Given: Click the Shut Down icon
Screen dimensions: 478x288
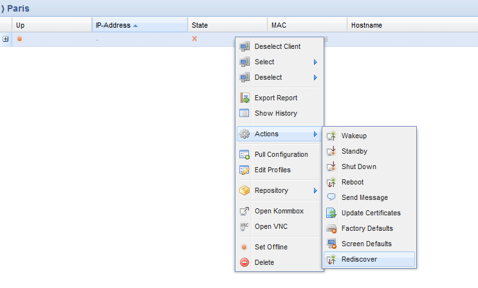Looking at the screenshot, I should (x=332, y=166).
